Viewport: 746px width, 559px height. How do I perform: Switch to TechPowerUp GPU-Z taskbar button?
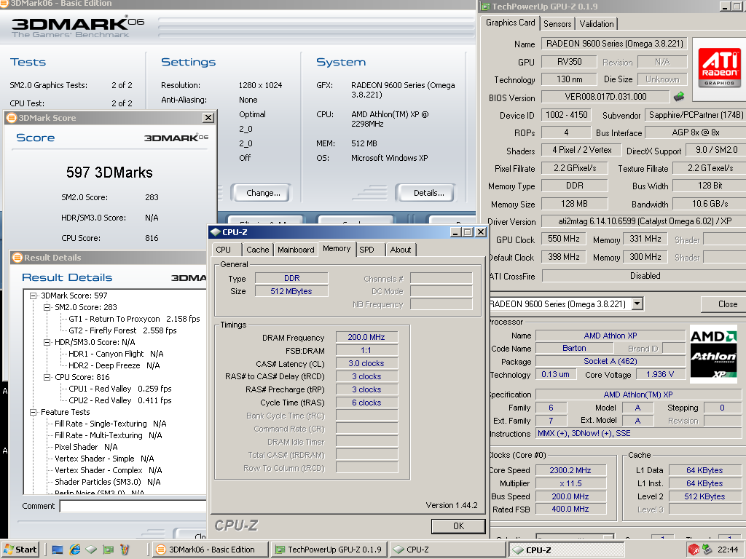[x=329, y=550]
